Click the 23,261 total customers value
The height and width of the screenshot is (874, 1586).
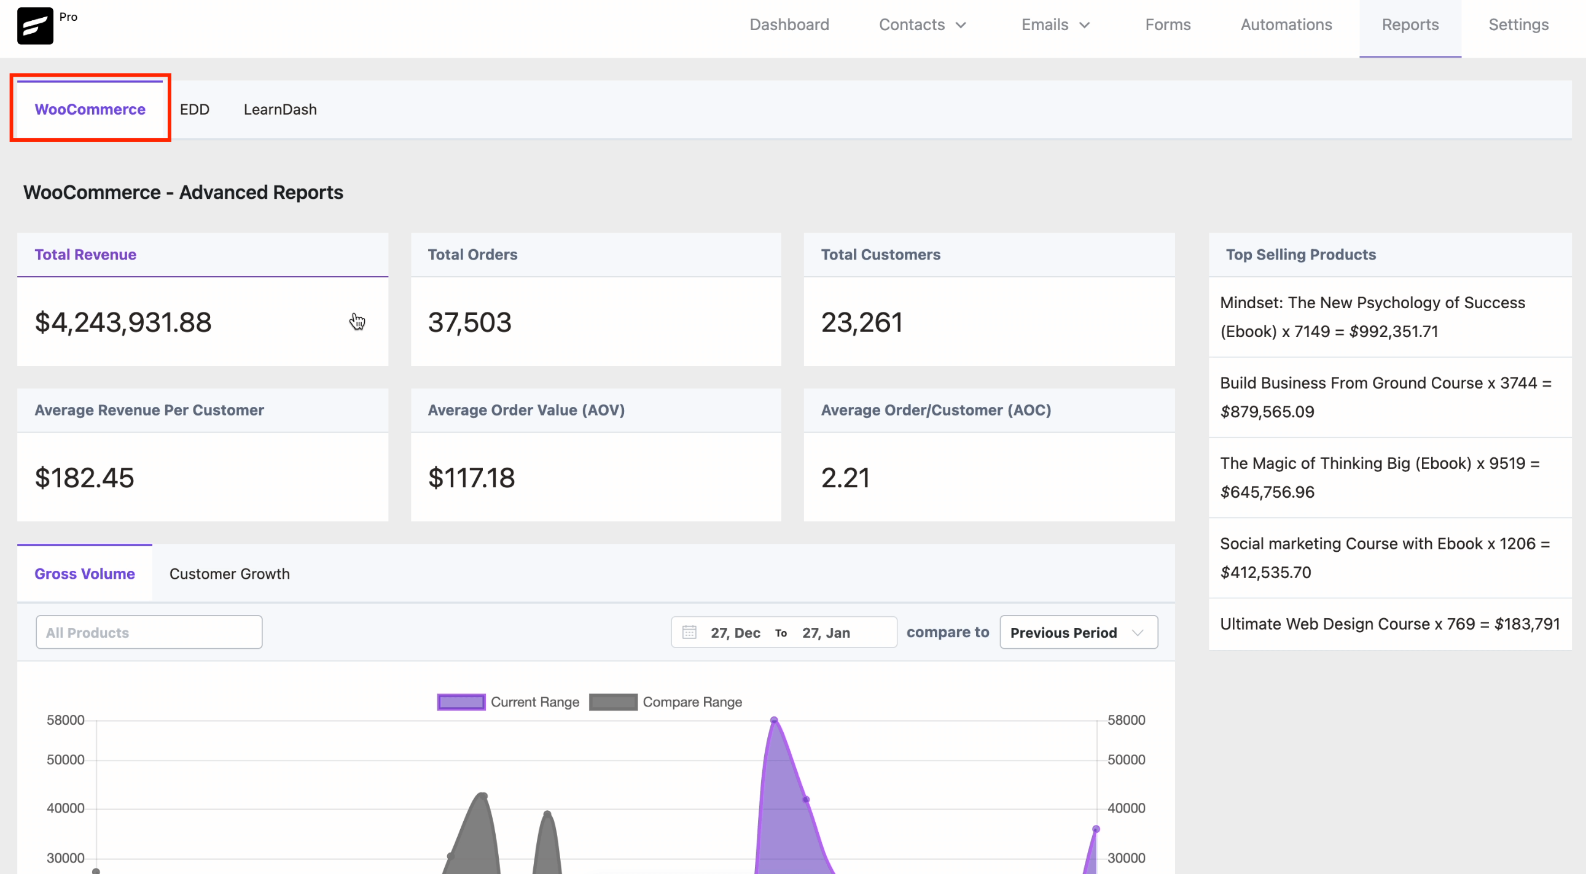click(x=862, y=322)
